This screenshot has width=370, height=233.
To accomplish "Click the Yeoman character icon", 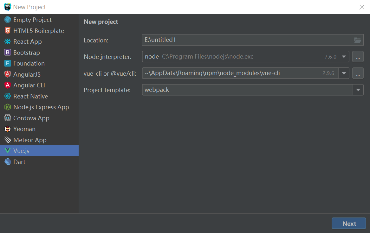I will point(8,129).
